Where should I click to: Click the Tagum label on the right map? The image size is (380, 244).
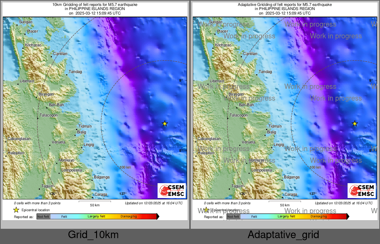tap(237, 186)
